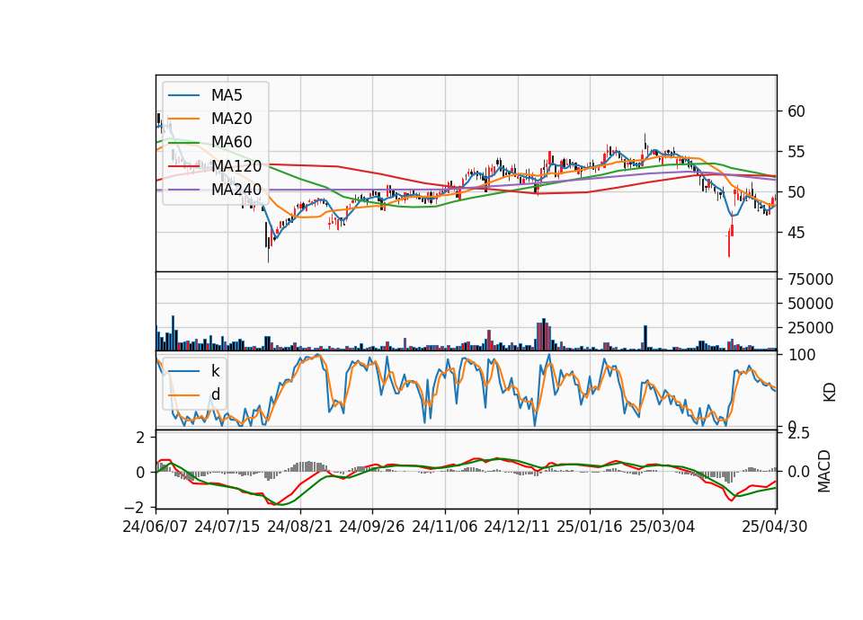This screenshot has height=620, width=863.
Task: Click the volume axis value 50000
Action: click(x=811, y=304)
